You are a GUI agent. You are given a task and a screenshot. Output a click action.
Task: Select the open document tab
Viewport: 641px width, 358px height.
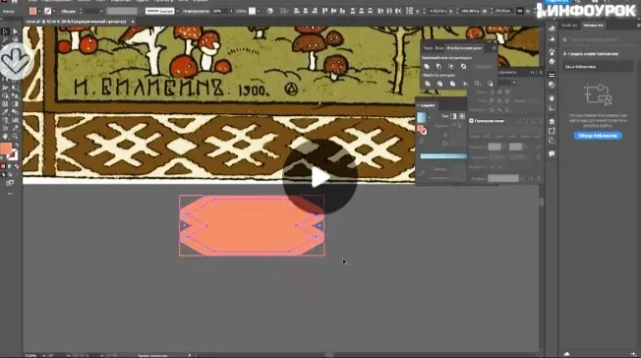[80, 22]
